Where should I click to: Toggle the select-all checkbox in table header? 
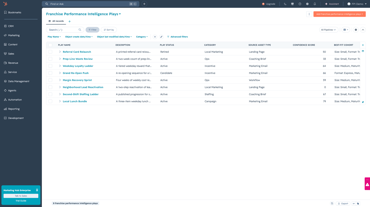(x=50, y=45)
